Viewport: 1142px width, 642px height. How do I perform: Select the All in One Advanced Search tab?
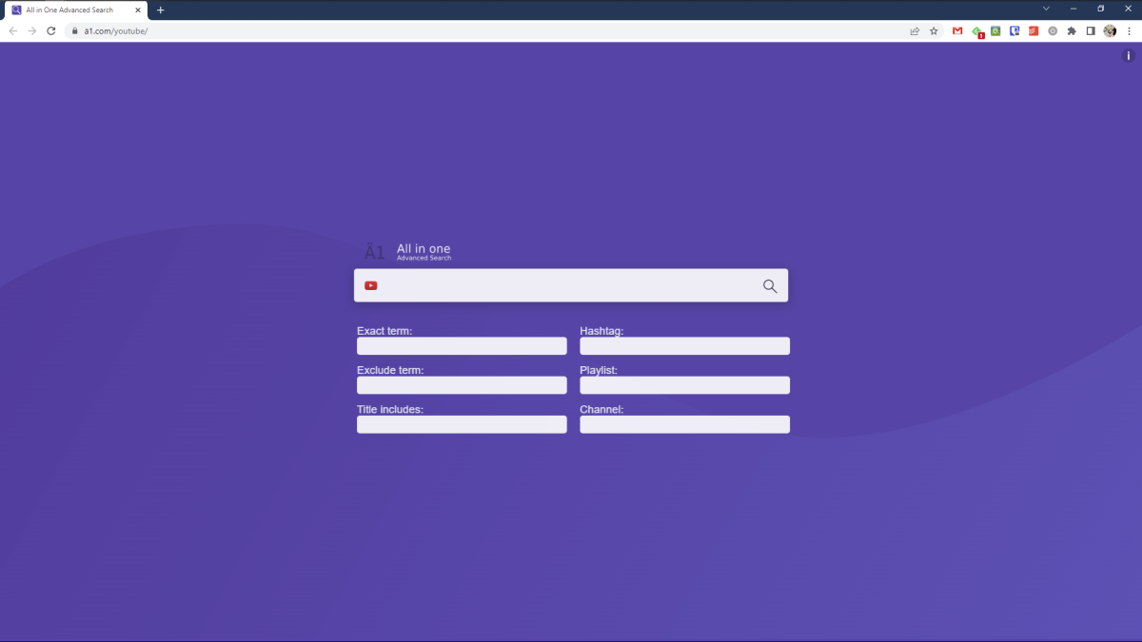click(76, 10)
